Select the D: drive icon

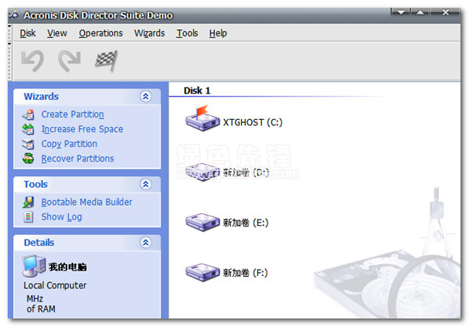202,172
